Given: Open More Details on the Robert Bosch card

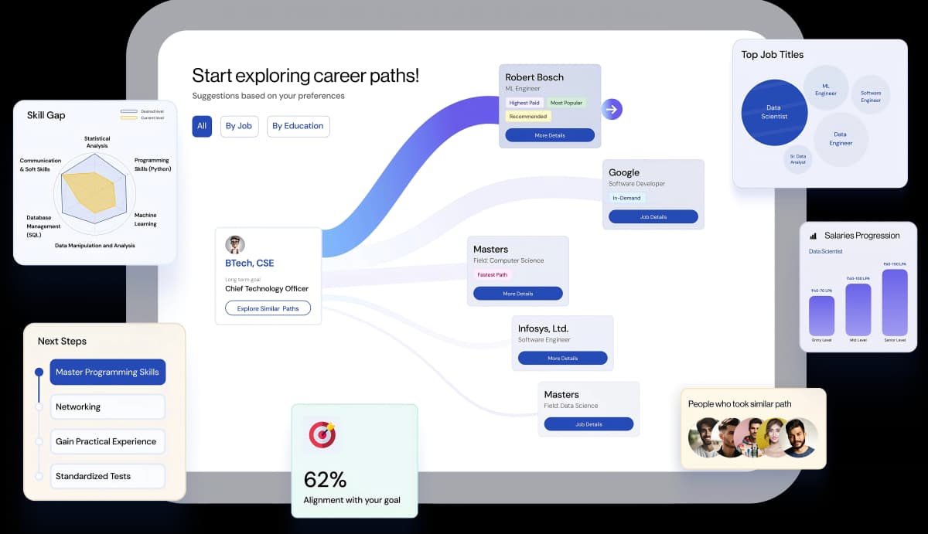Looking at the screenshot, I should pos(550,135).
